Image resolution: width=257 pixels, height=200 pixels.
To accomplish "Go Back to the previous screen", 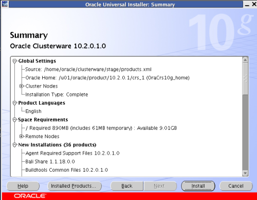I will coord(127,186).
